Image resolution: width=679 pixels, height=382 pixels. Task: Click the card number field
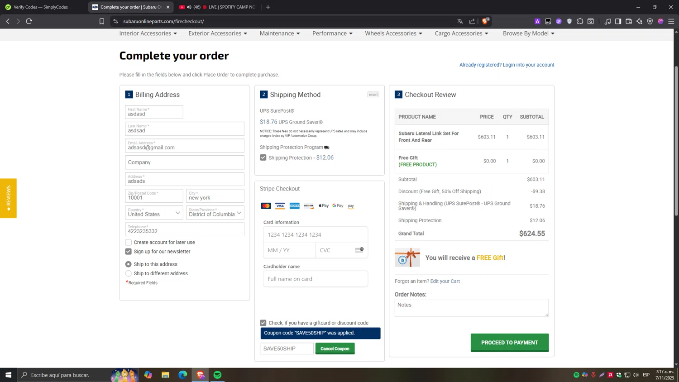click(316, 234)
